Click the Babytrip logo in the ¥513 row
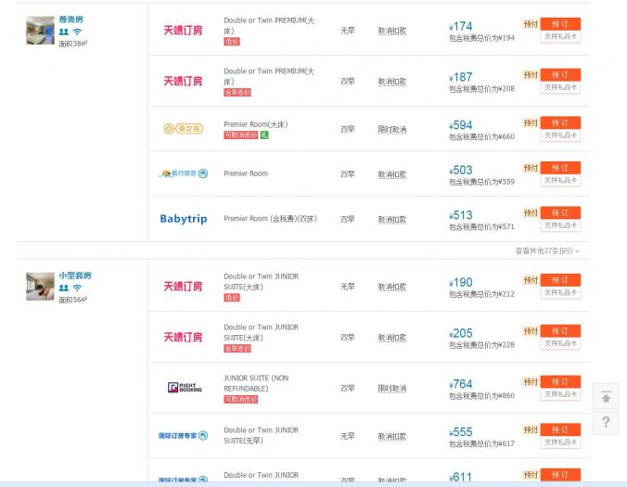The image size is (627, 487). pyautogui.click(x=184, y=219)
